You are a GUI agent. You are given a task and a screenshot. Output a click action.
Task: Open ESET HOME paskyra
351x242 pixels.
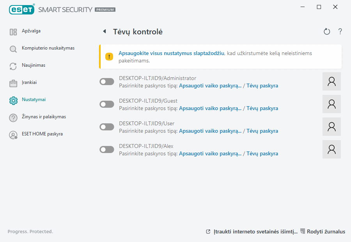coord(42,134)
